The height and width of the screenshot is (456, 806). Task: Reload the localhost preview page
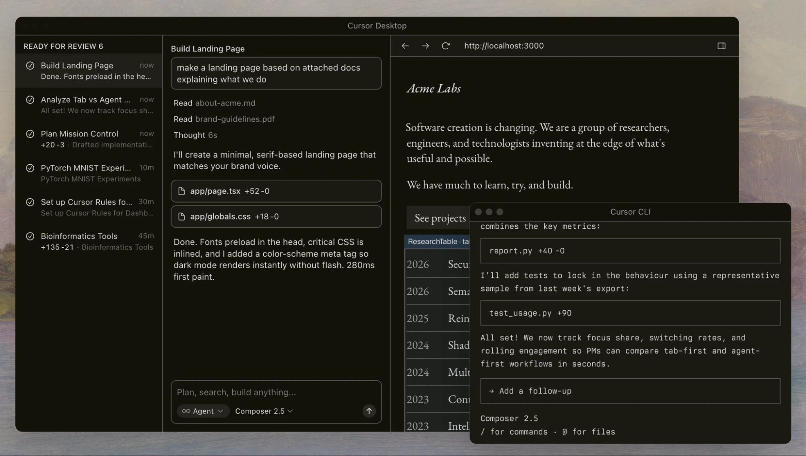tap(446, 46)
